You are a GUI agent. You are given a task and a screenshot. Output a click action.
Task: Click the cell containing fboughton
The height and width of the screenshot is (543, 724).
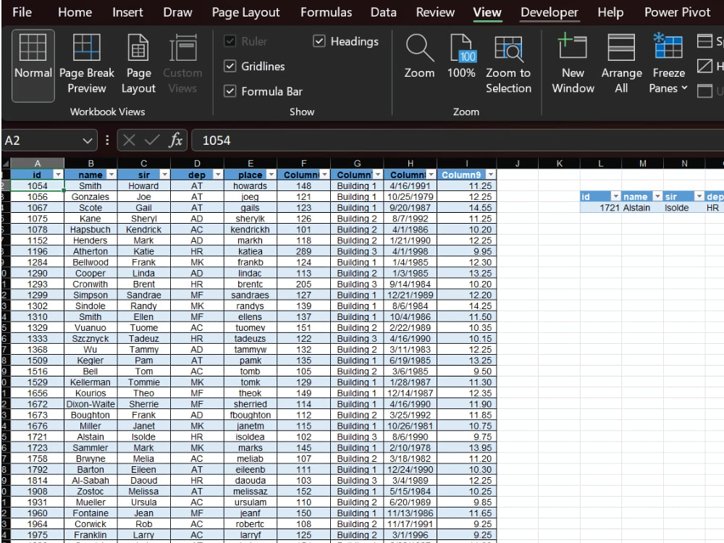coord(251,415)
